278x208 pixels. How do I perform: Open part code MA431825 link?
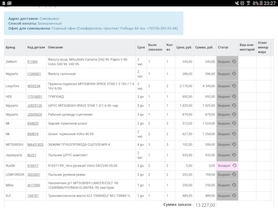pyautogui.click(x=35, y=144)
